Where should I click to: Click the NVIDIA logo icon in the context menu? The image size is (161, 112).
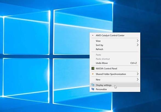click(x=93, y=68)
